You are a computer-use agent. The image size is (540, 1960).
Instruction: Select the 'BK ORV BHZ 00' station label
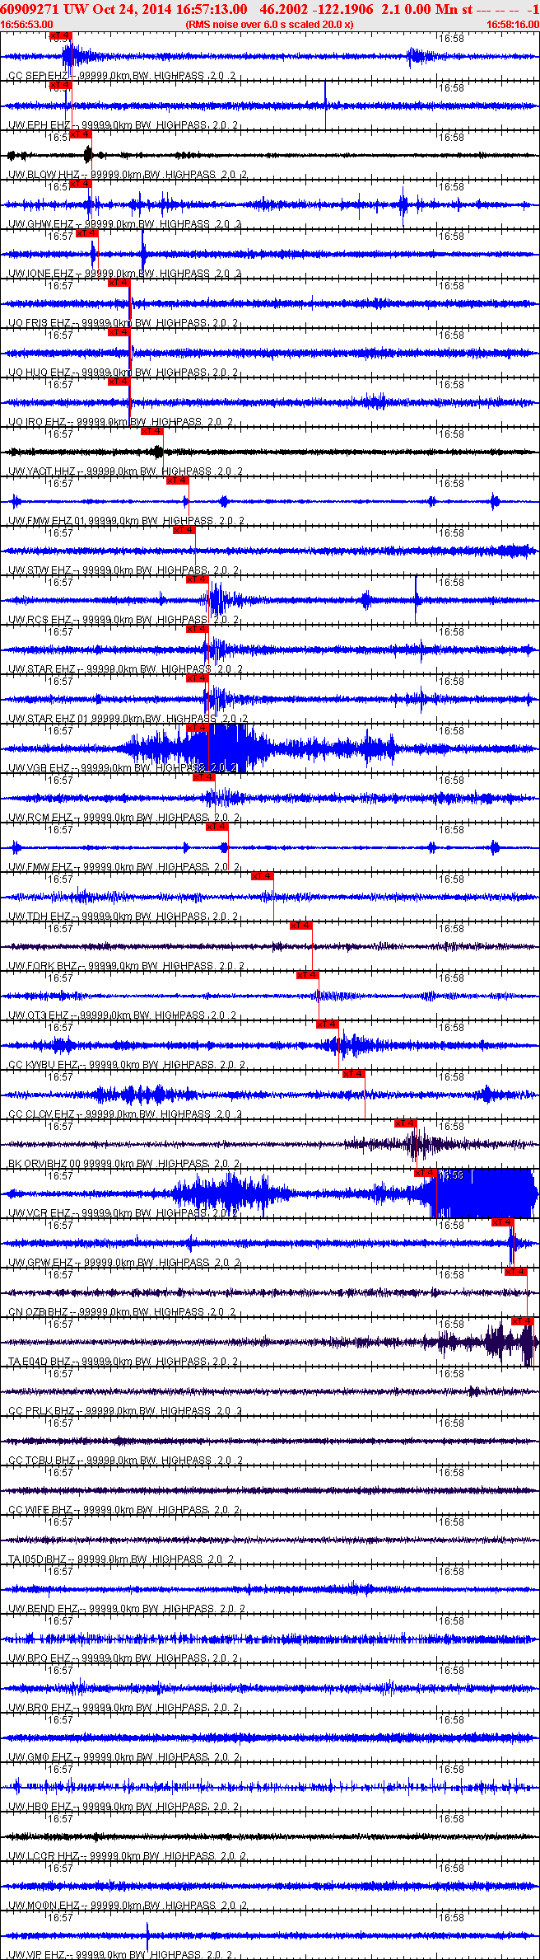(45, 1164)
